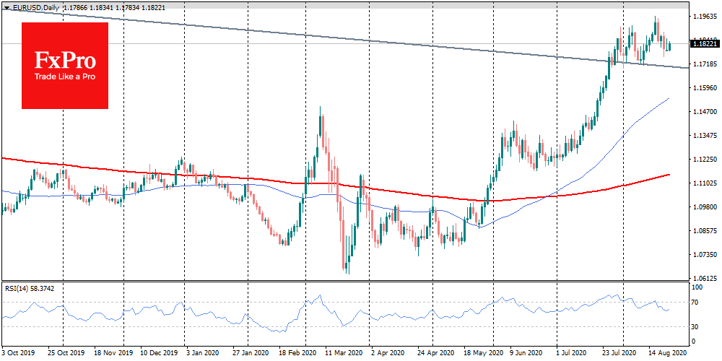Click the 1.14700 price axis label
This screenshot has height=361, width=722.
(703, 112)
